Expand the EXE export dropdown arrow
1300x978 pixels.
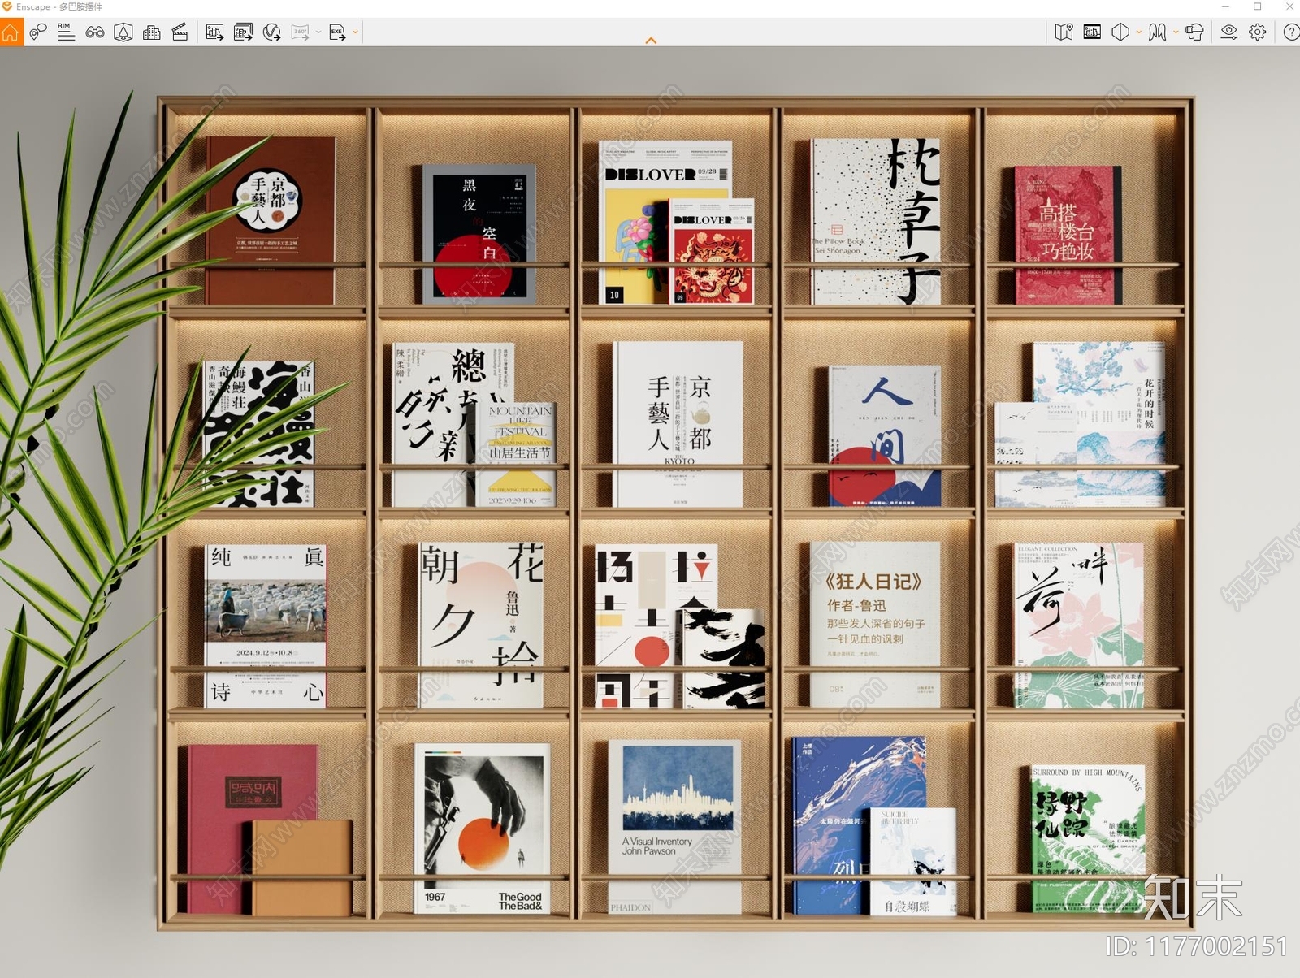click(355, 33)
